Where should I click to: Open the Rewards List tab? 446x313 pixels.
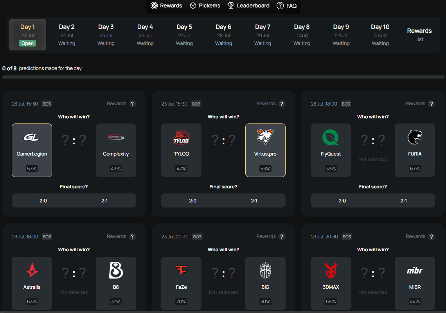click(x=419, y=35)
